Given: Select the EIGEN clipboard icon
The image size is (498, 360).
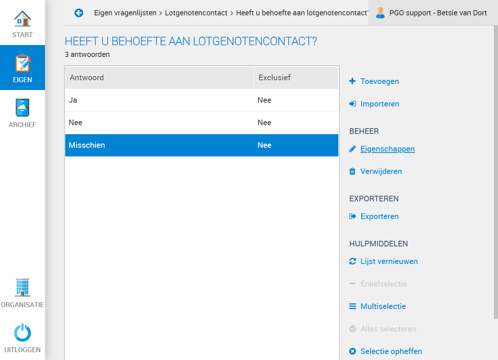Looking at the screenshot, I should coord(22,63).
